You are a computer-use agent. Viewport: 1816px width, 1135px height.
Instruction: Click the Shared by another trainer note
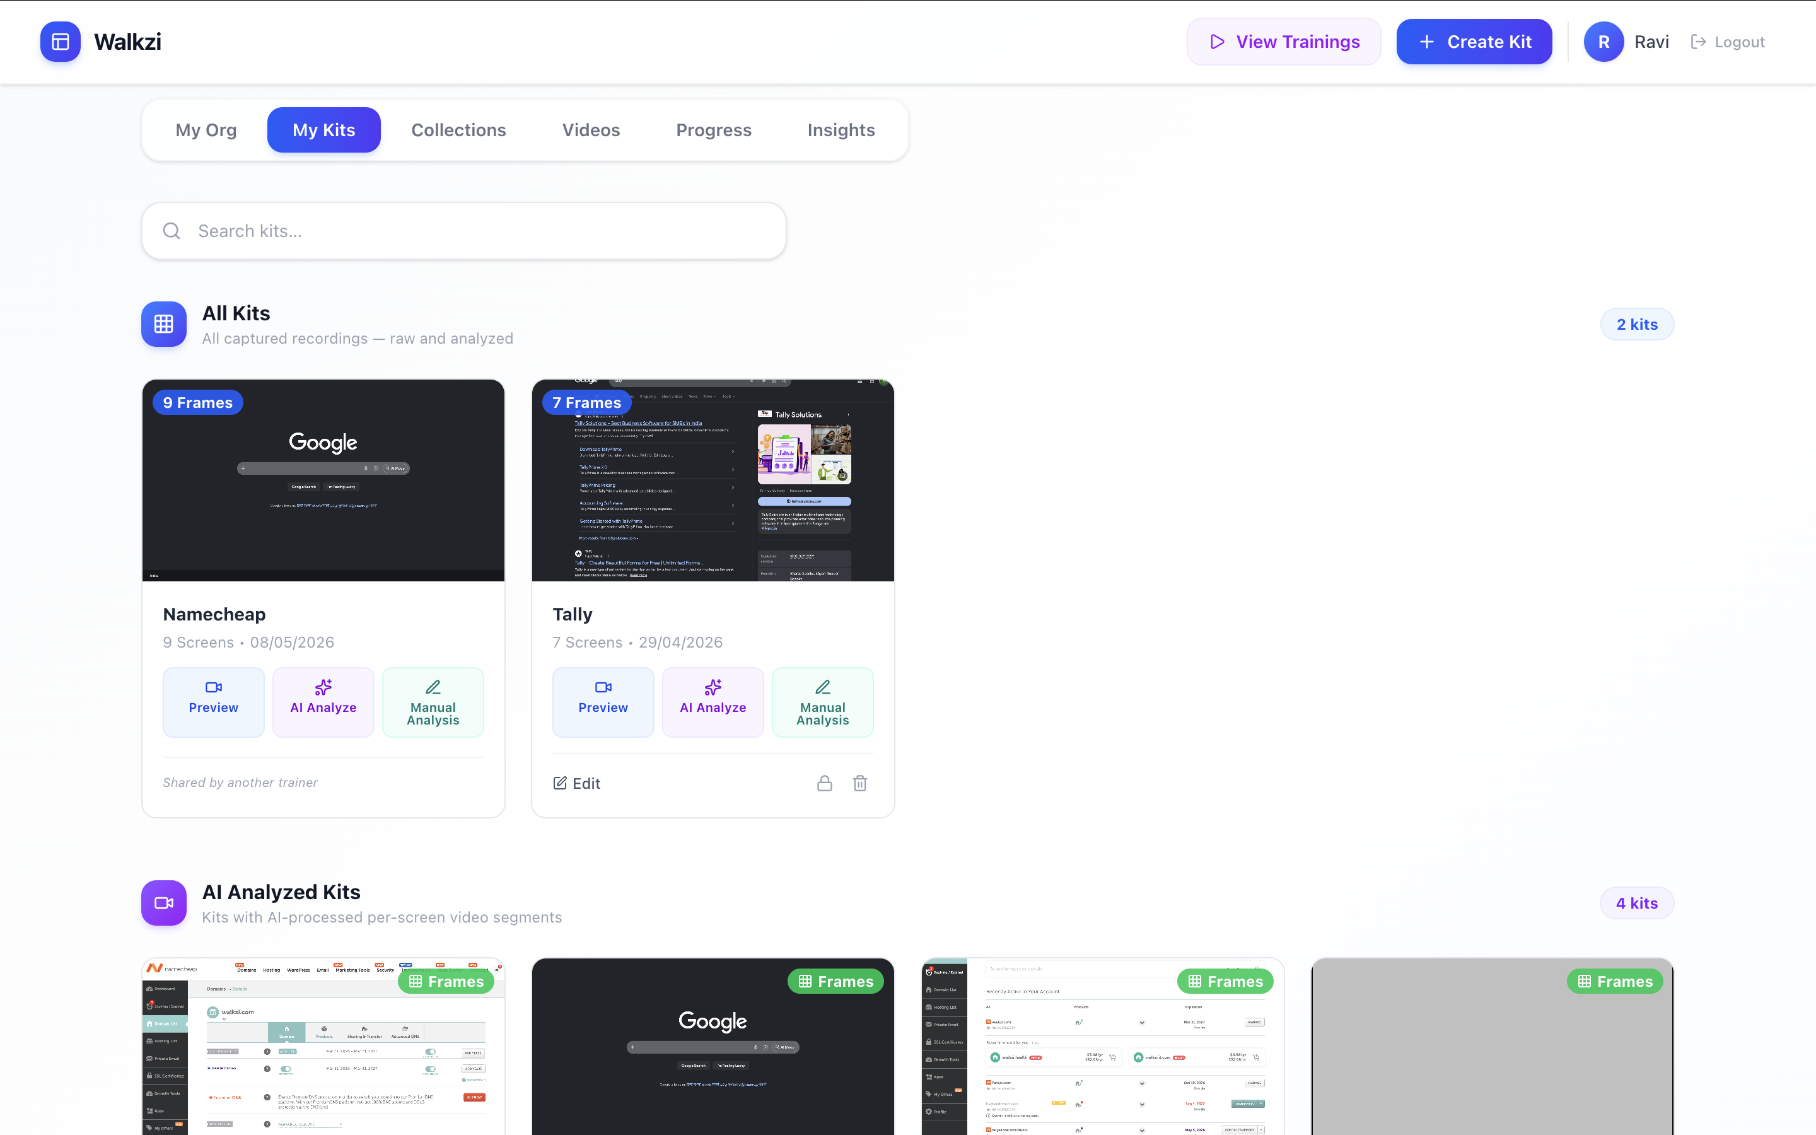[x=240, y=782]
